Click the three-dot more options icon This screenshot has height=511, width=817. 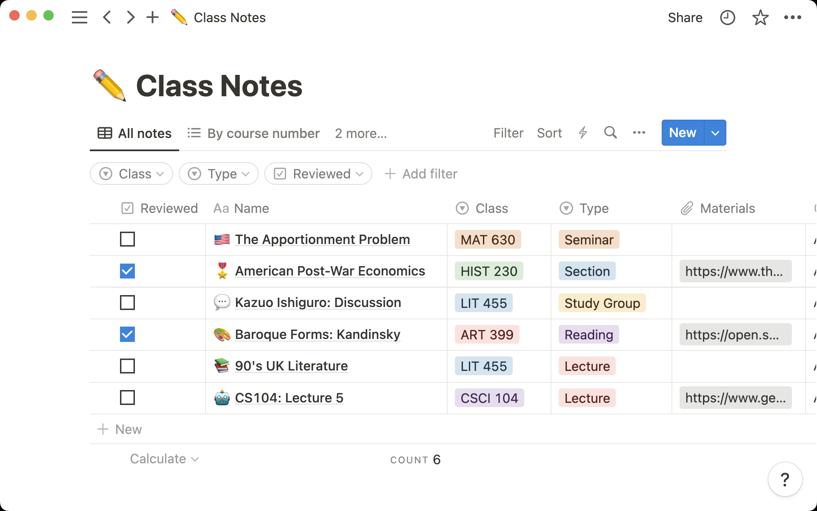[x=639, y=132]
